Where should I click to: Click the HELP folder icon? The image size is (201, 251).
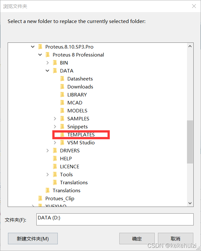coord(55,158)
